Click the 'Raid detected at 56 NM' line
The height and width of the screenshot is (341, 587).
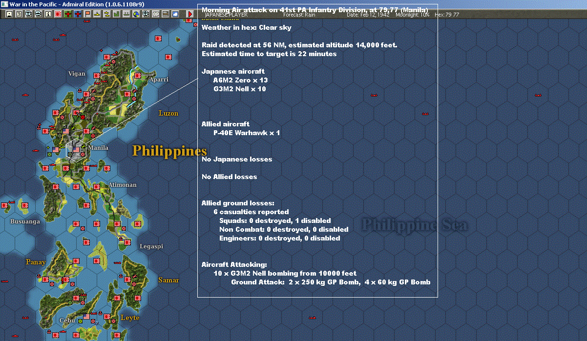(x=299, y=45)
